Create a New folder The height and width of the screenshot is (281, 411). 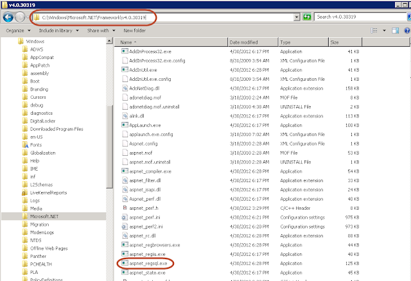pyautogui.click(x=134, y=31)
